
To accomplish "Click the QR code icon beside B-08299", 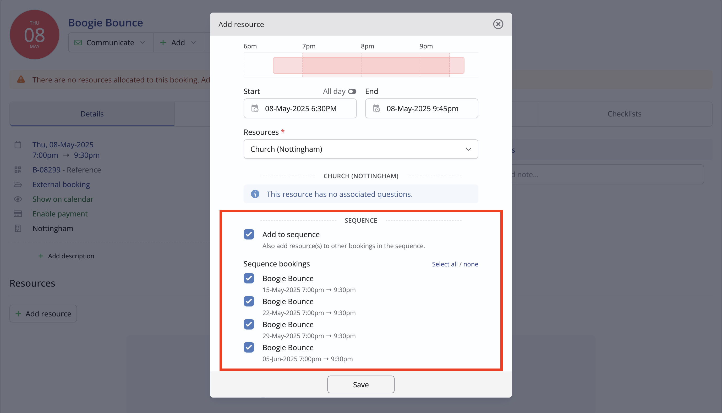I will 18,170.
